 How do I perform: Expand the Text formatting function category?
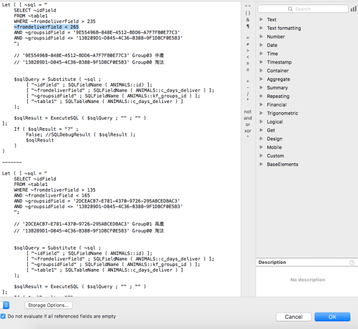click(261, 28)
